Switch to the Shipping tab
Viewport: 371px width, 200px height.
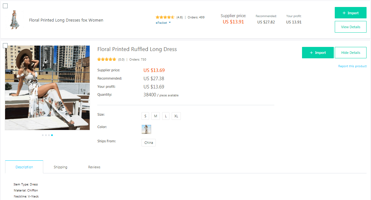[x=60, y=167]
